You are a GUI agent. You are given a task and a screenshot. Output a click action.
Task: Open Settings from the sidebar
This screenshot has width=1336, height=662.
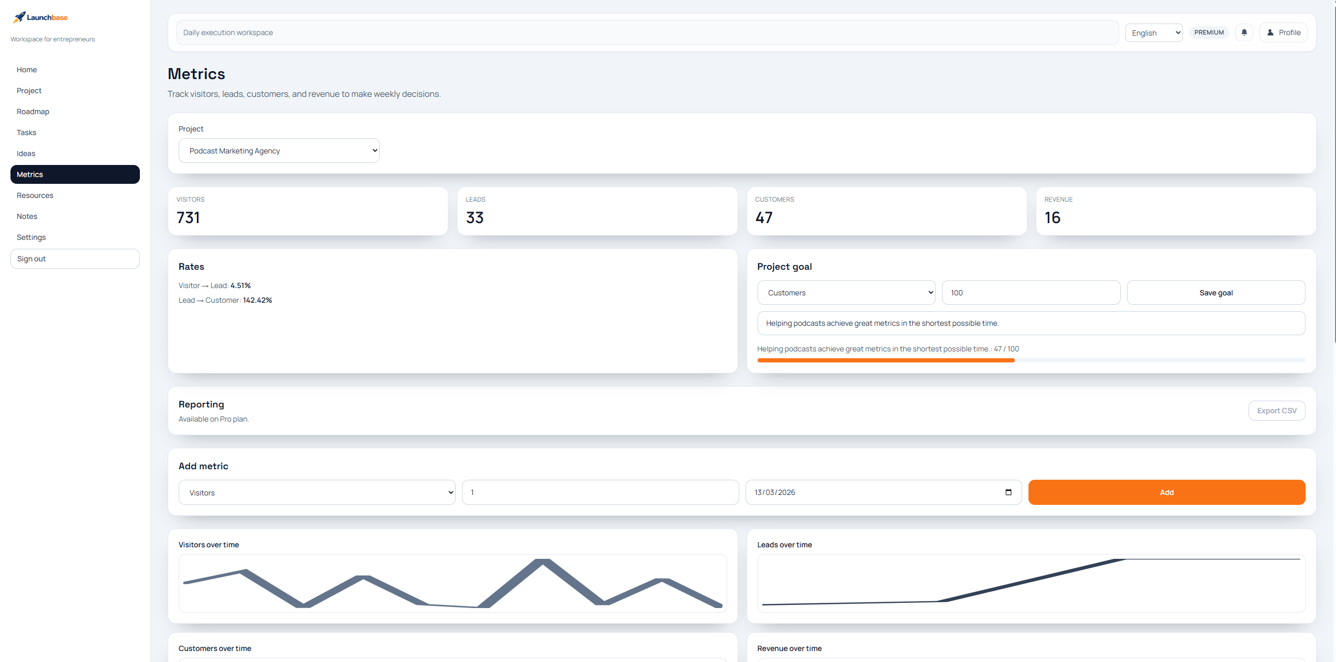tap(31, 237)
